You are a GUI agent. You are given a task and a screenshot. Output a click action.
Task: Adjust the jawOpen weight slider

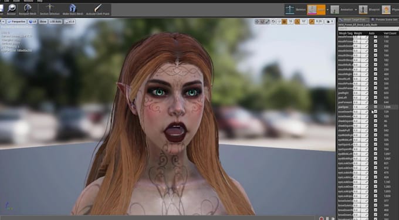(x=361, y=107)
